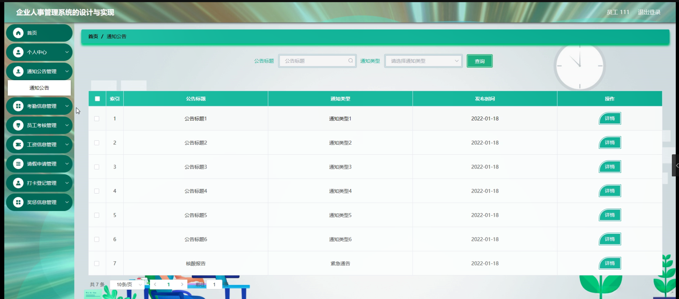Expand the 奖惩信息管理 menu chevron

(67, 202)
